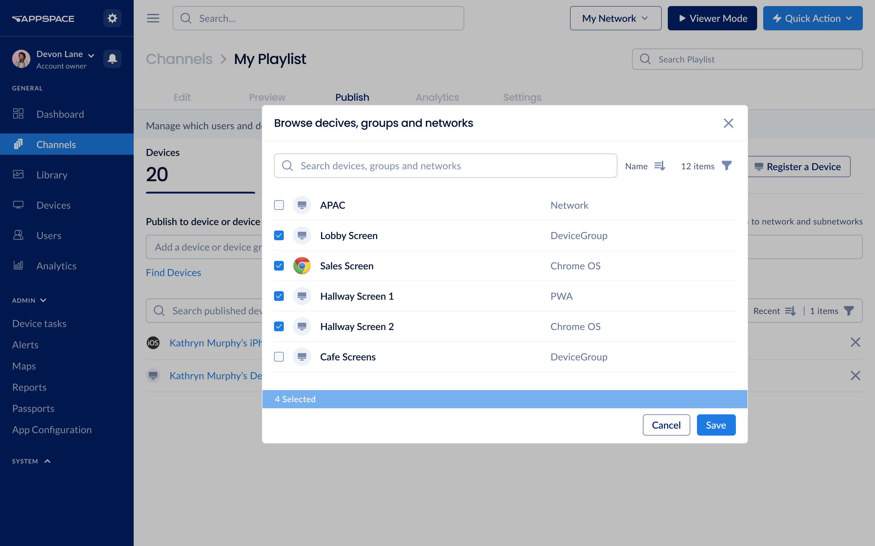Click the notification bell icon
Screen dimensions: 875x546
(x=112, y=59)
